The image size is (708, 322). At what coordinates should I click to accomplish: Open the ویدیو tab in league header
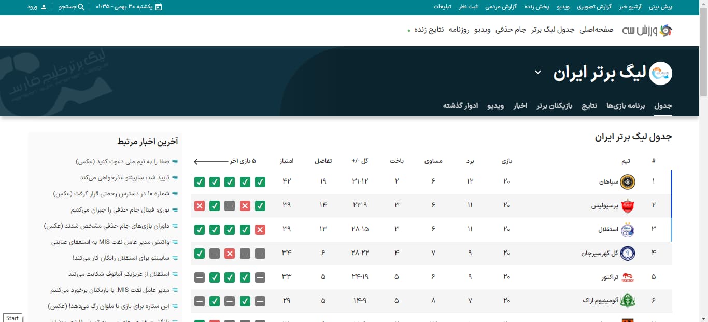coord(495,106)
